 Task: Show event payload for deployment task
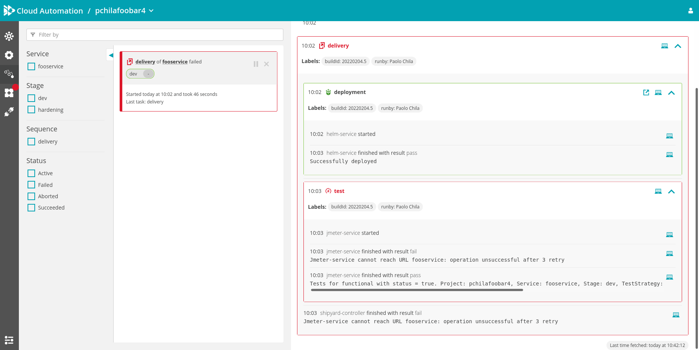[x=658, y=93]
